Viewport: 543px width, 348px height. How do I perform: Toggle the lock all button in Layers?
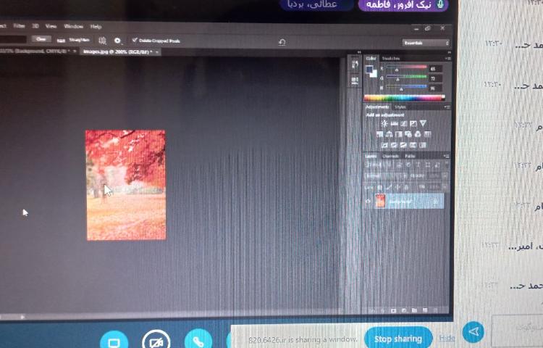(406, 187)
